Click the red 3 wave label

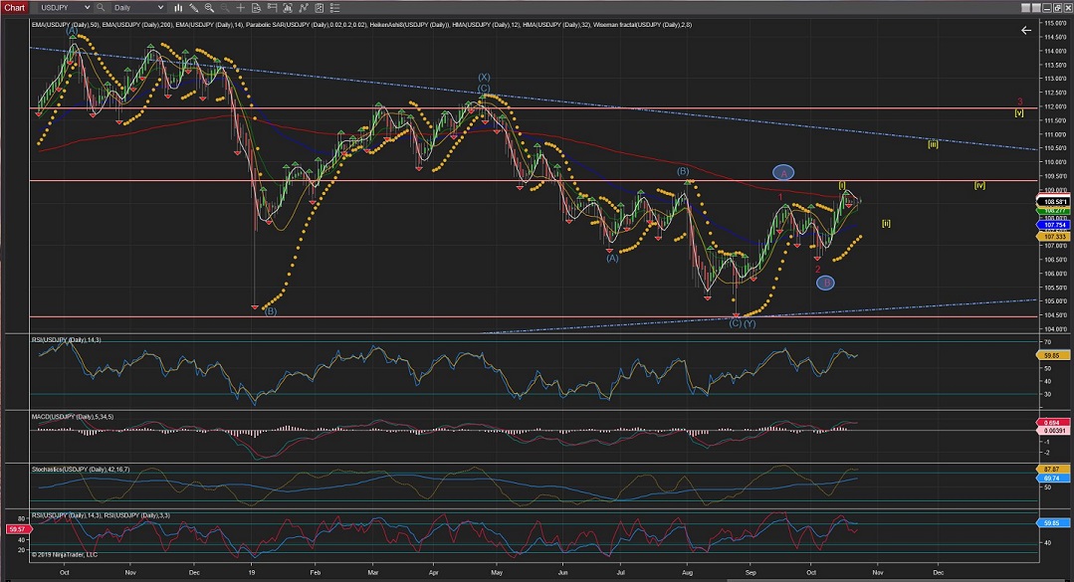click(x=1020, y=102)
